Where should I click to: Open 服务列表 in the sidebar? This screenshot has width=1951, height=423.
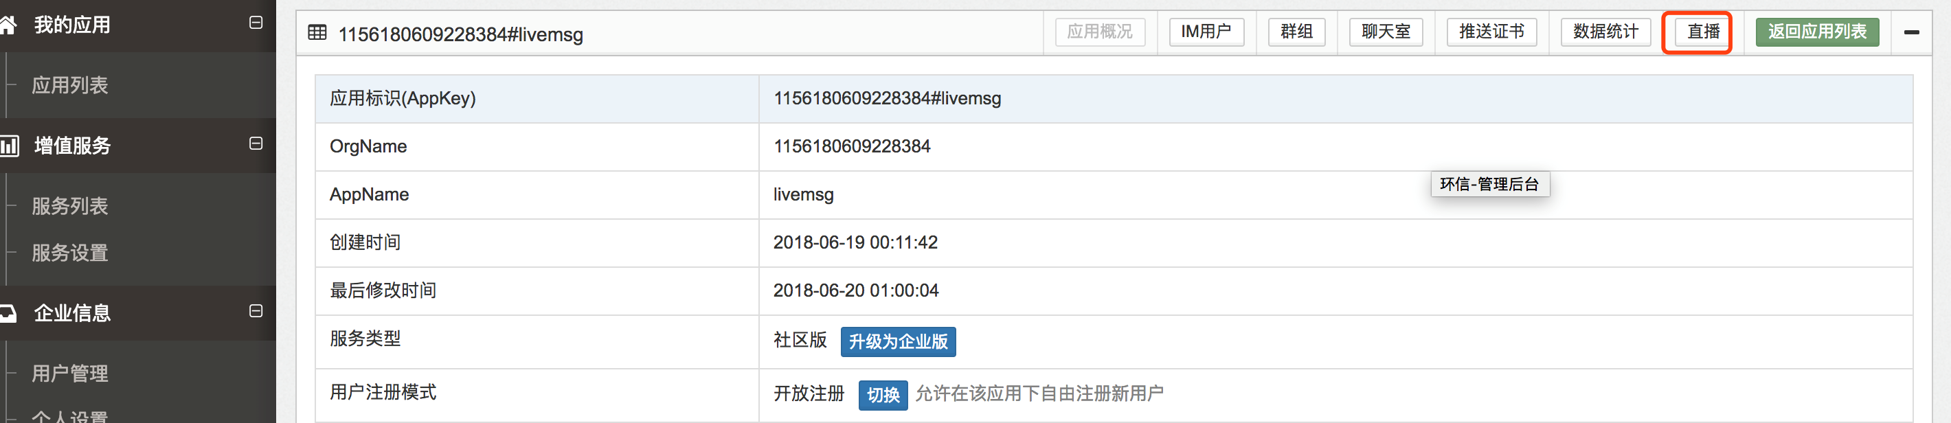click(x=69, y=206)
